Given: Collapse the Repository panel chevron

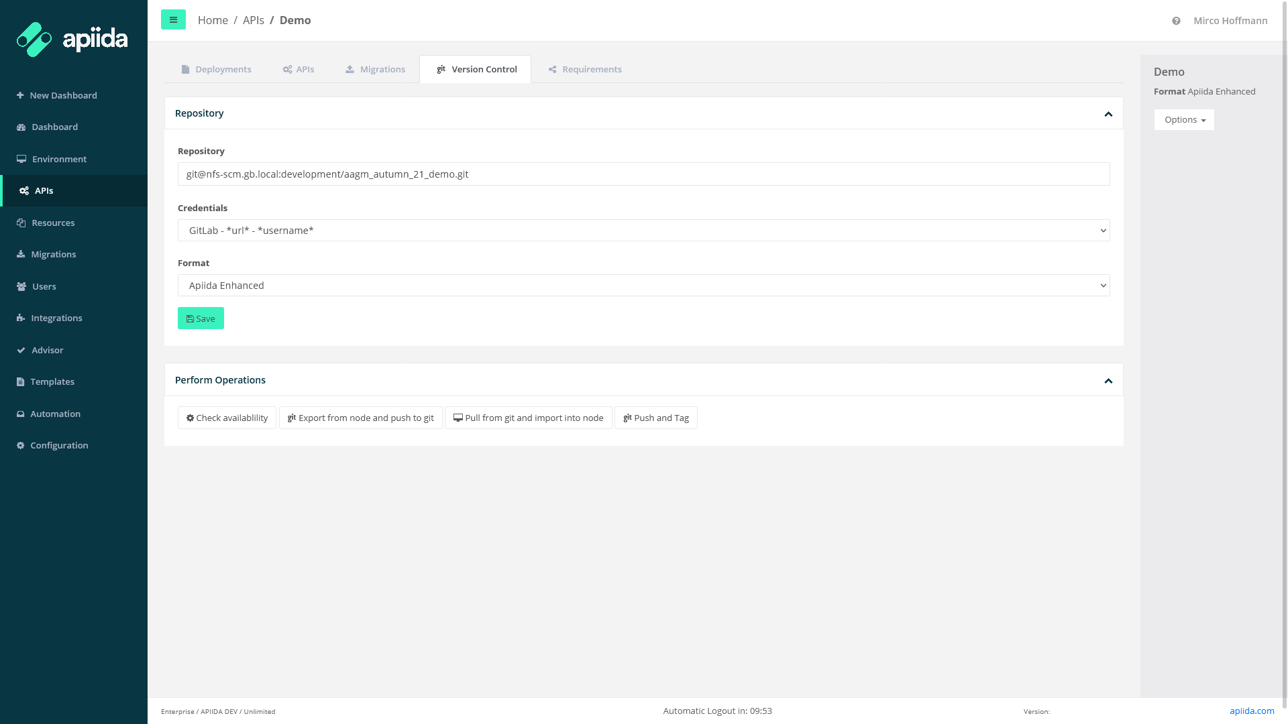Looking at the screenshot, I should coord(1108,113).
